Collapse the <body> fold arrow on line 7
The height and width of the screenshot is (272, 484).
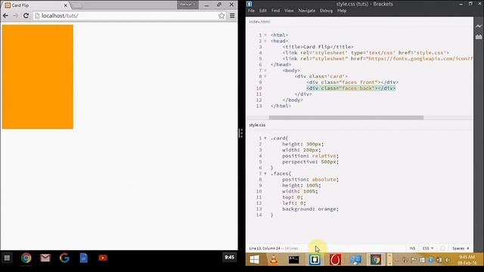(265, 70)
